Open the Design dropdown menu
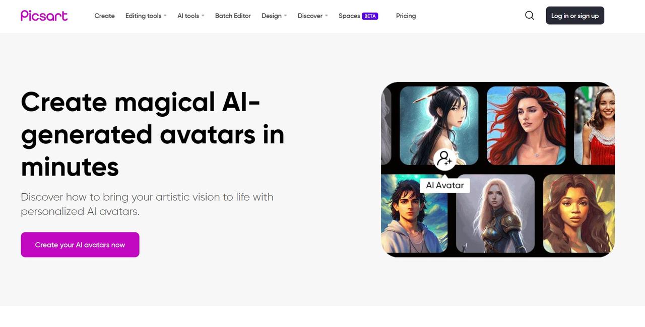This screenshot has width=645, height=327. point(274,16)
